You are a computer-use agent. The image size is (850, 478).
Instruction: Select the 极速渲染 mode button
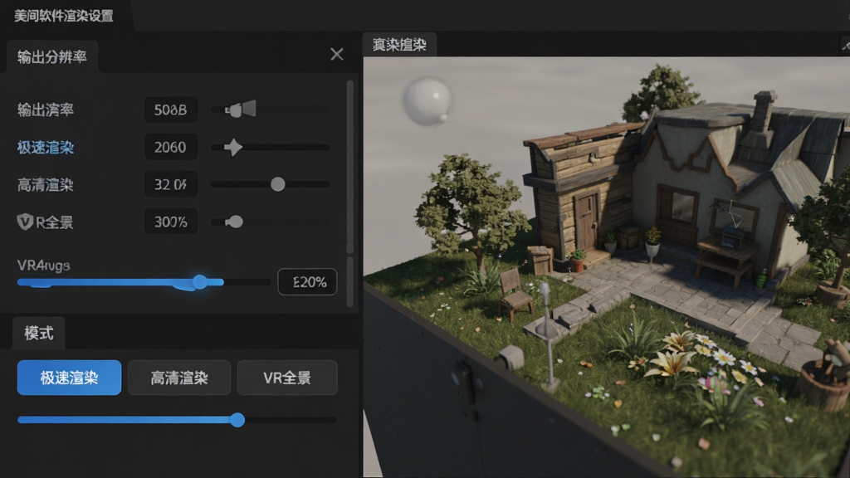tap(70, 378)
